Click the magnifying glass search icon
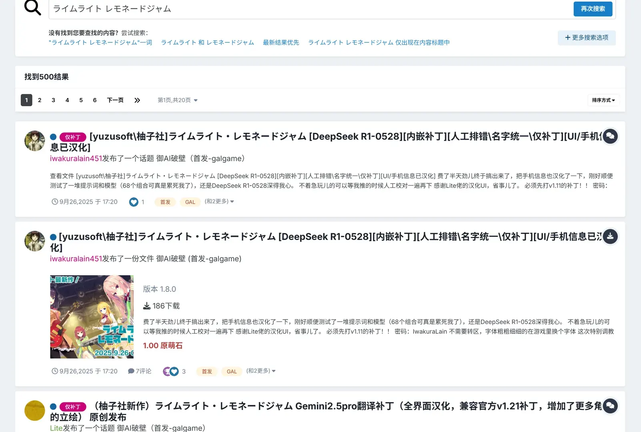Viewport: 641px width, 432px height. 32,7
